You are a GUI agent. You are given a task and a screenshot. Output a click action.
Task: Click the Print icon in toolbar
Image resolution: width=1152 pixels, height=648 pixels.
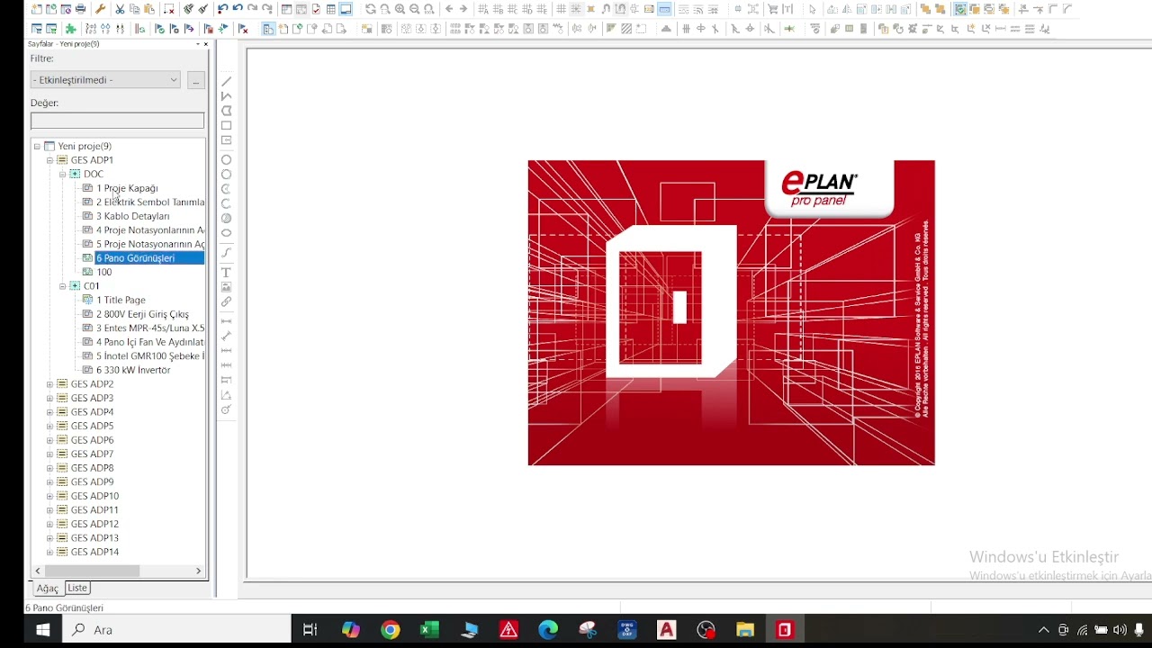(x=80, y=9)
